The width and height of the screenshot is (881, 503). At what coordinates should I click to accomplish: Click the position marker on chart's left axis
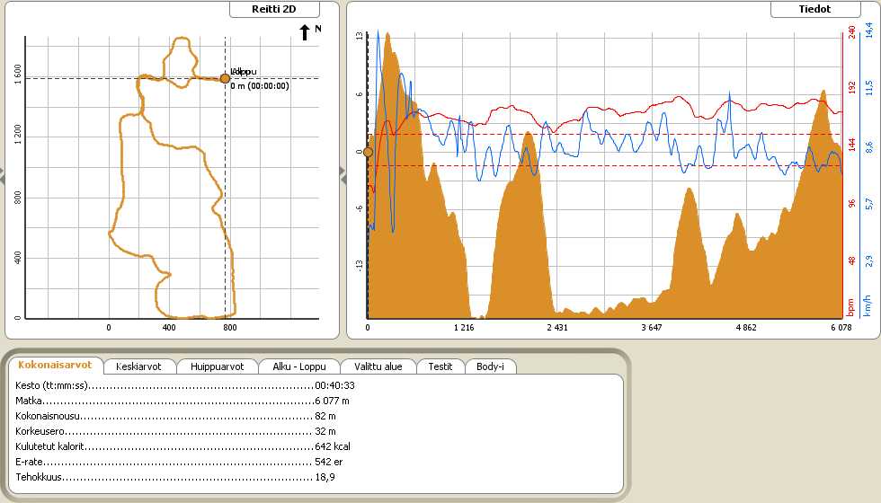[x=368, y=152]
